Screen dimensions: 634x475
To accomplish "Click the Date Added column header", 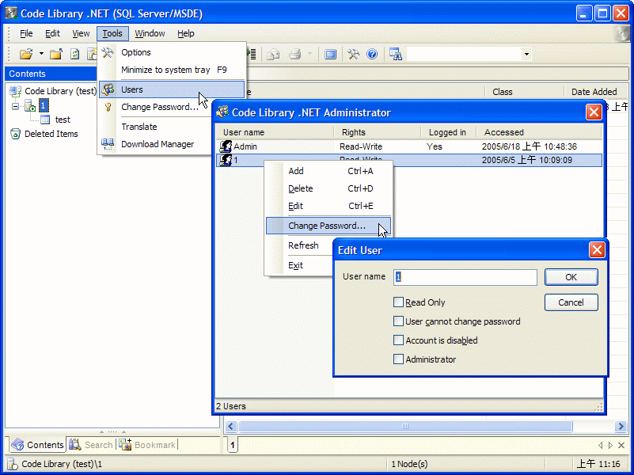I will click(596, 92).
